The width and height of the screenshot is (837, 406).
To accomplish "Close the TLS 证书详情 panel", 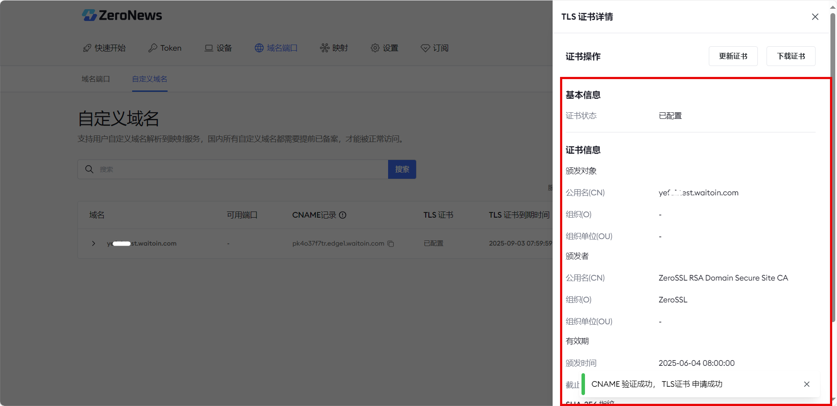I will coord(815,17).
